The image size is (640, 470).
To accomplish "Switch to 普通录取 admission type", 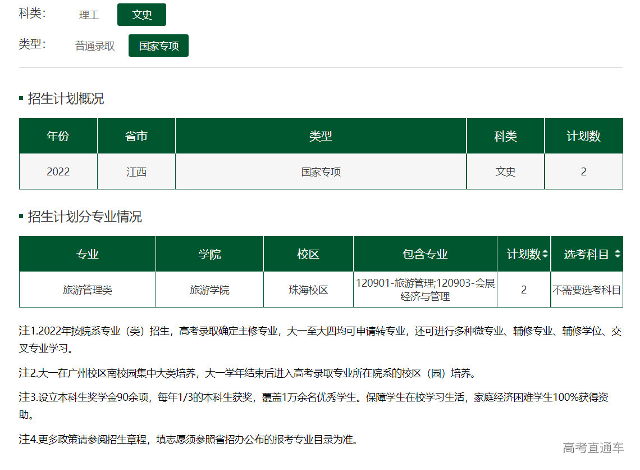I will [95, 46].
